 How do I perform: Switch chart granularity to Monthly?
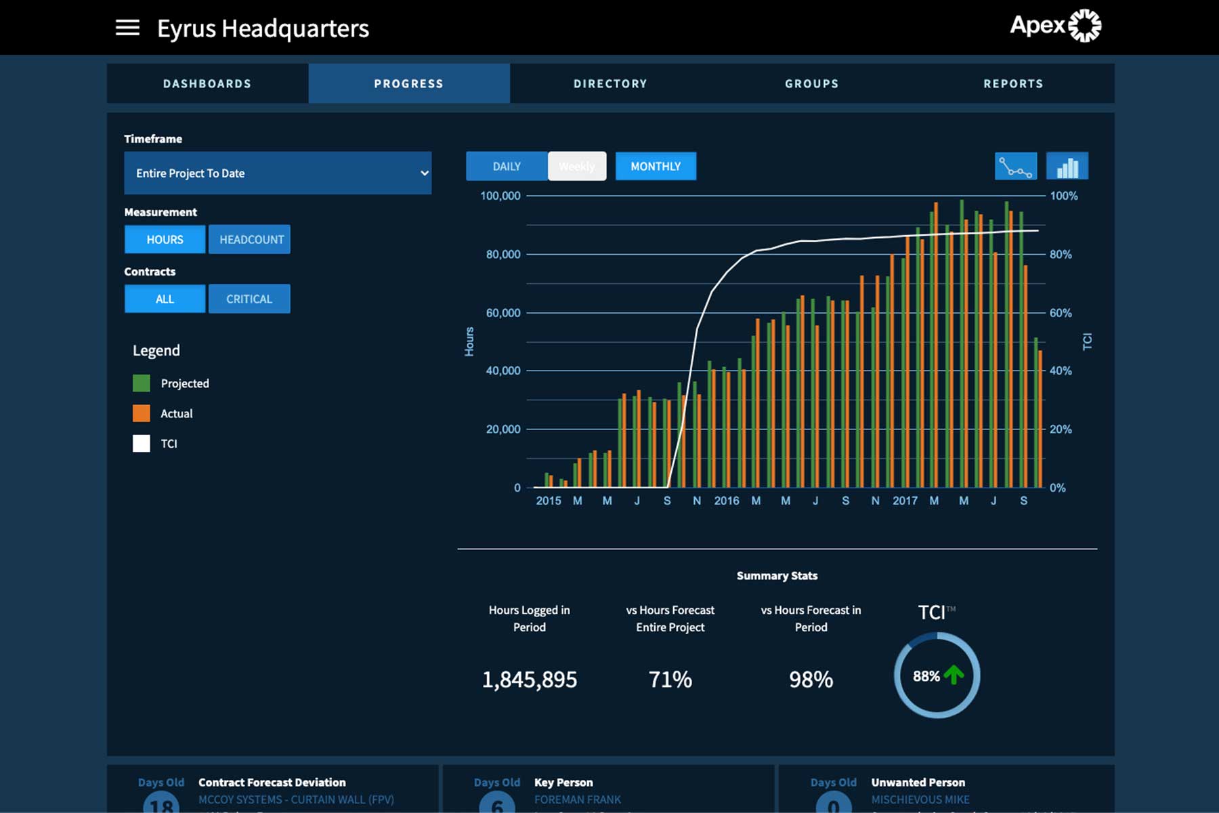point(655,166)
